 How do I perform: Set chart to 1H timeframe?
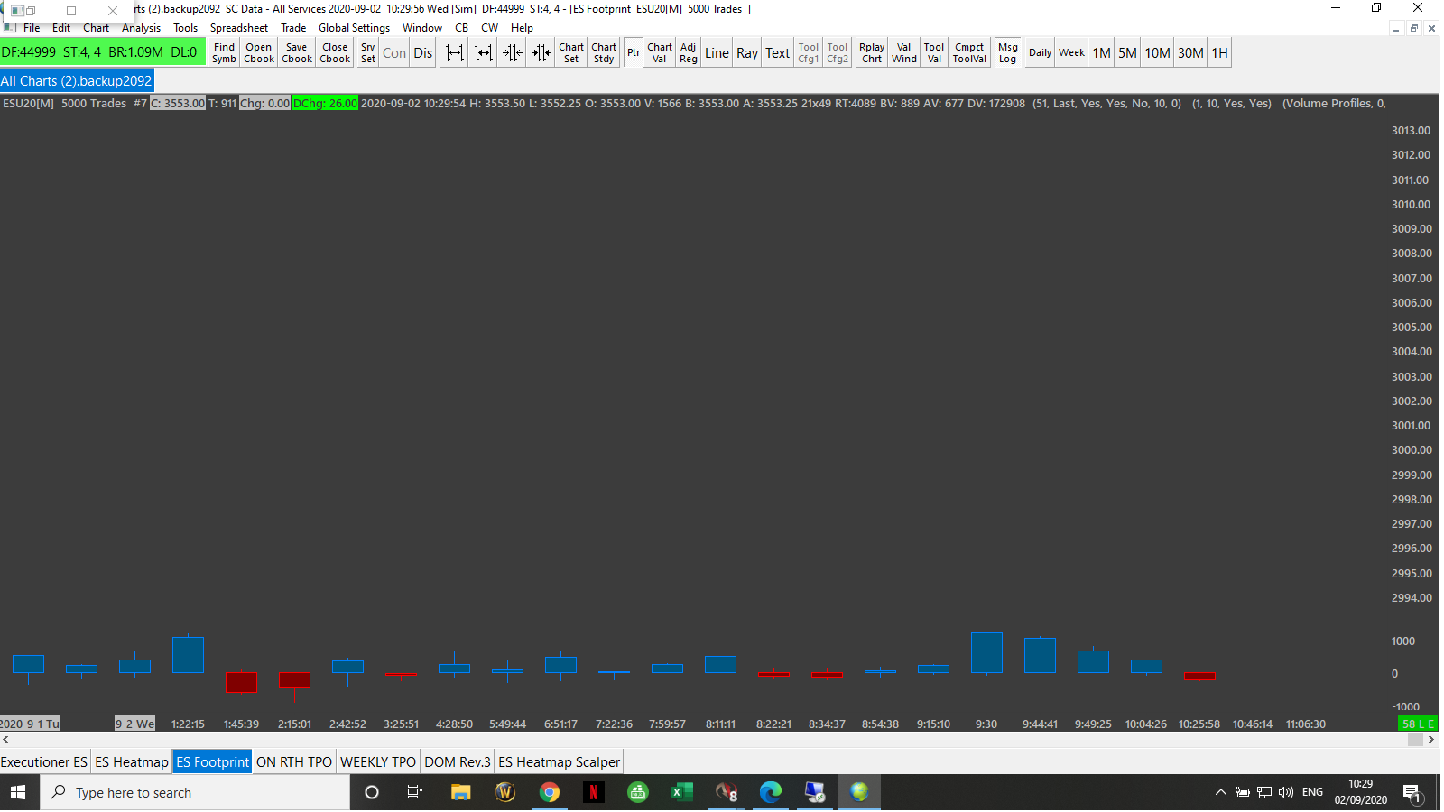1220,53
